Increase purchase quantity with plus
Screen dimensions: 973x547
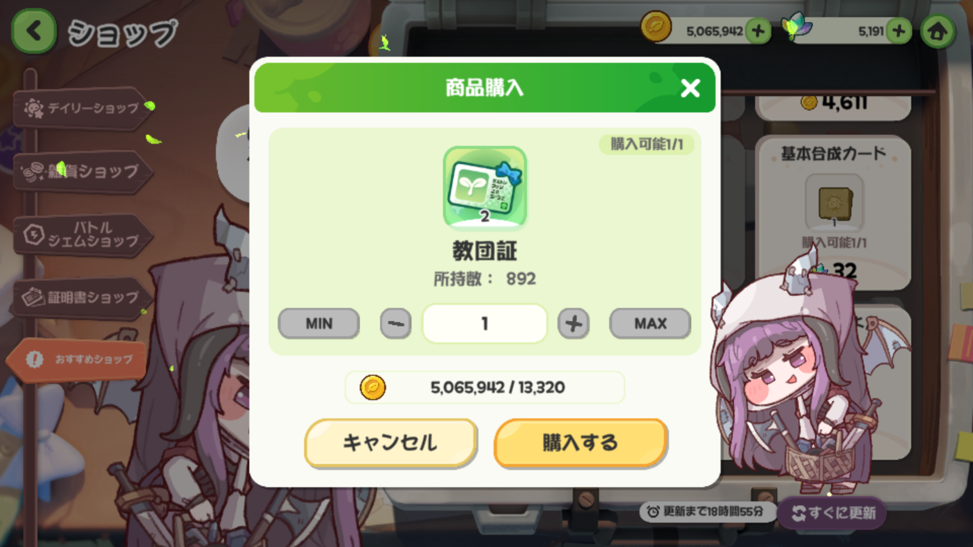(573, 323)
